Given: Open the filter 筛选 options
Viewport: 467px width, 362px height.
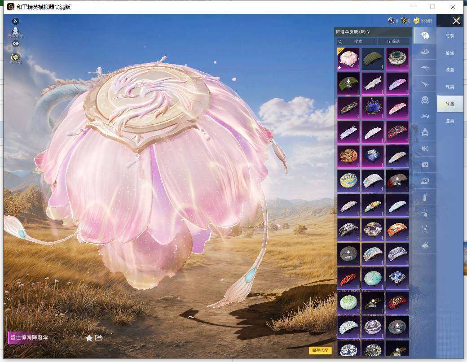Looking at the screenshot, I should [393, 41].
